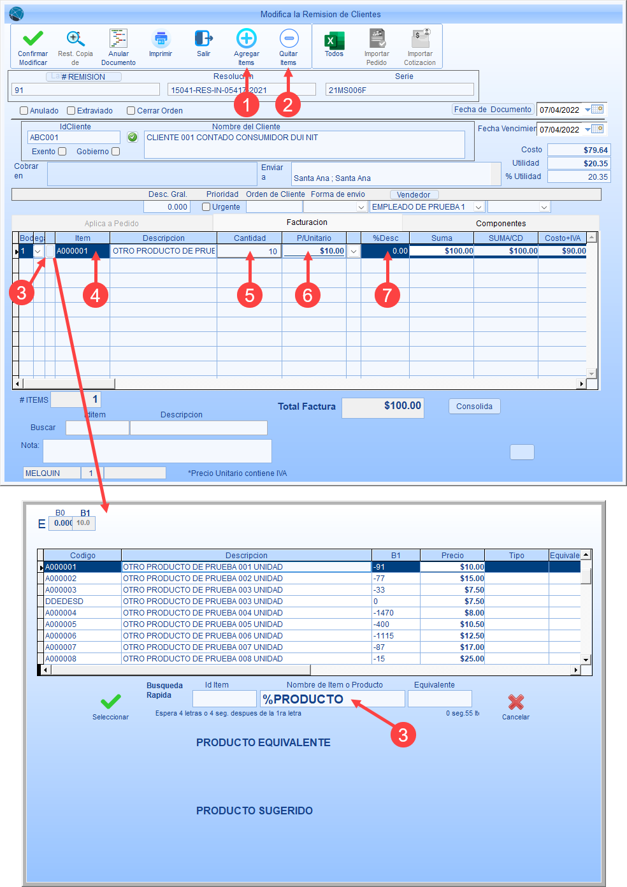Viewport: 627px width, 887px height.
Task: Toggle the Anulado checkbox
Action: tap(24, 110)
